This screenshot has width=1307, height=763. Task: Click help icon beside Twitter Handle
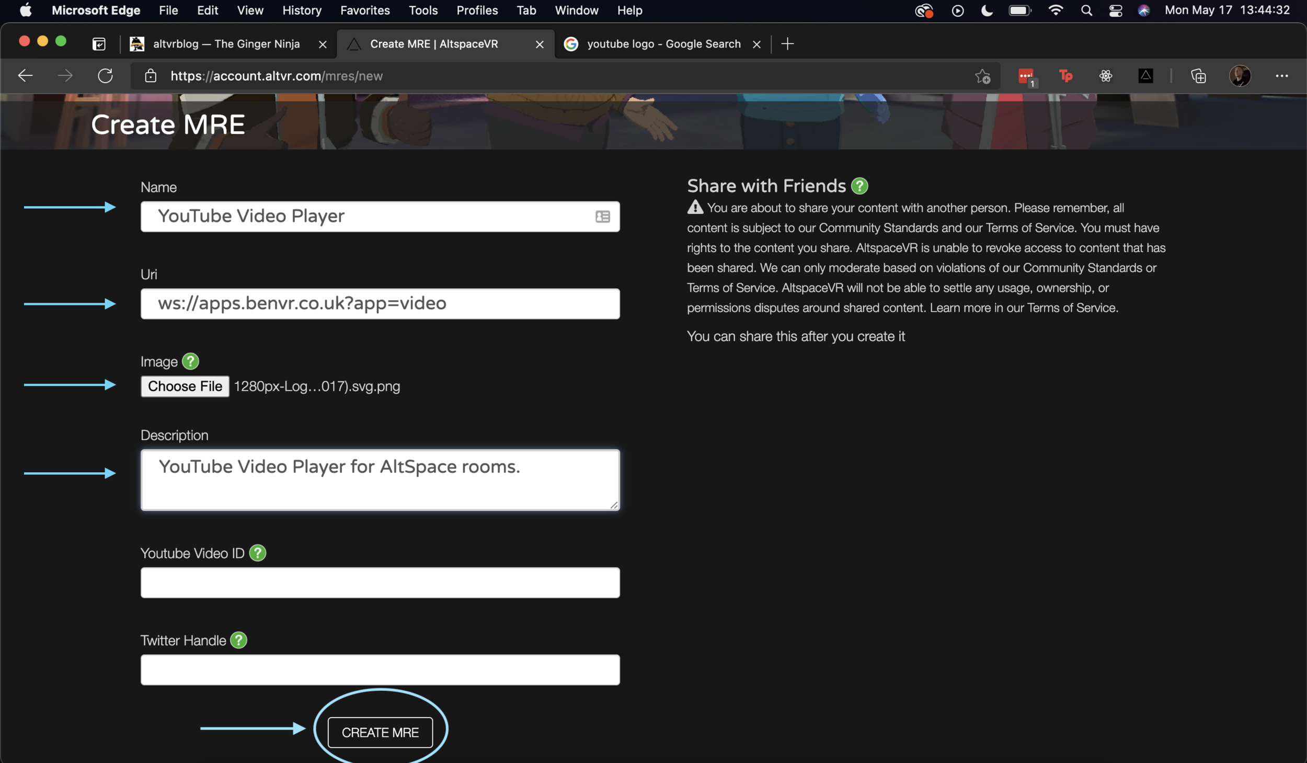coord(238,640)
